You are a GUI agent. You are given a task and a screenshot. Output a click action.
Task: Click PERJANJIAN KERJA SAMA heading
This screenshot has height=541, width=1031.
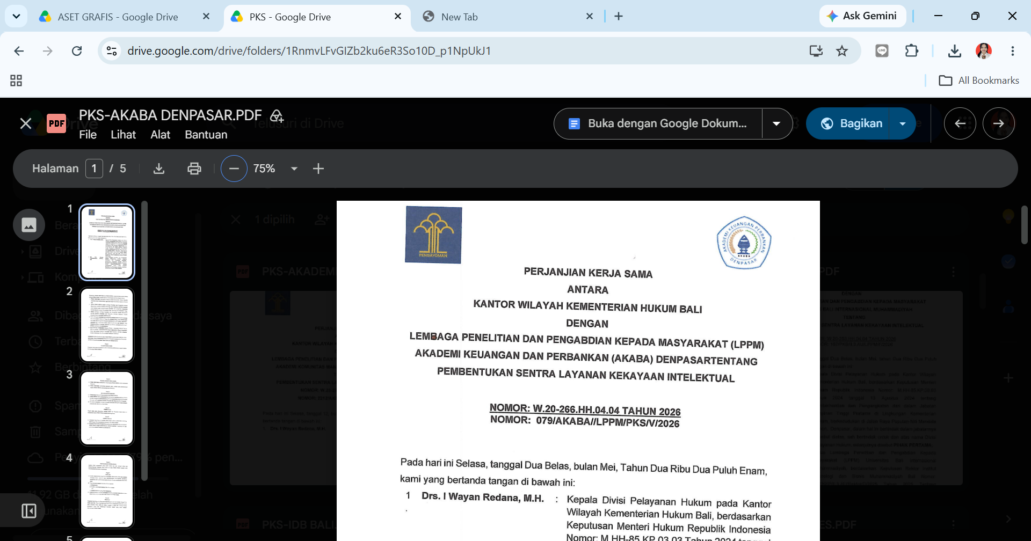tap(588, 273)
